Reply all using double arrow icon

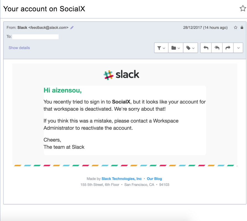point(217,48)
